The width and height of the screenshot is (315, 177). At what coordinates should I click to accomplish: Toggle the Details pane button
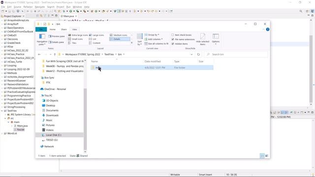click(x=56, y=42)
